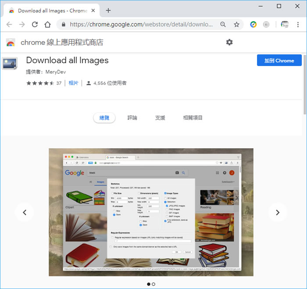Open the colorful circular extension icon
The image size is (307, 289).
pos(253,25)
